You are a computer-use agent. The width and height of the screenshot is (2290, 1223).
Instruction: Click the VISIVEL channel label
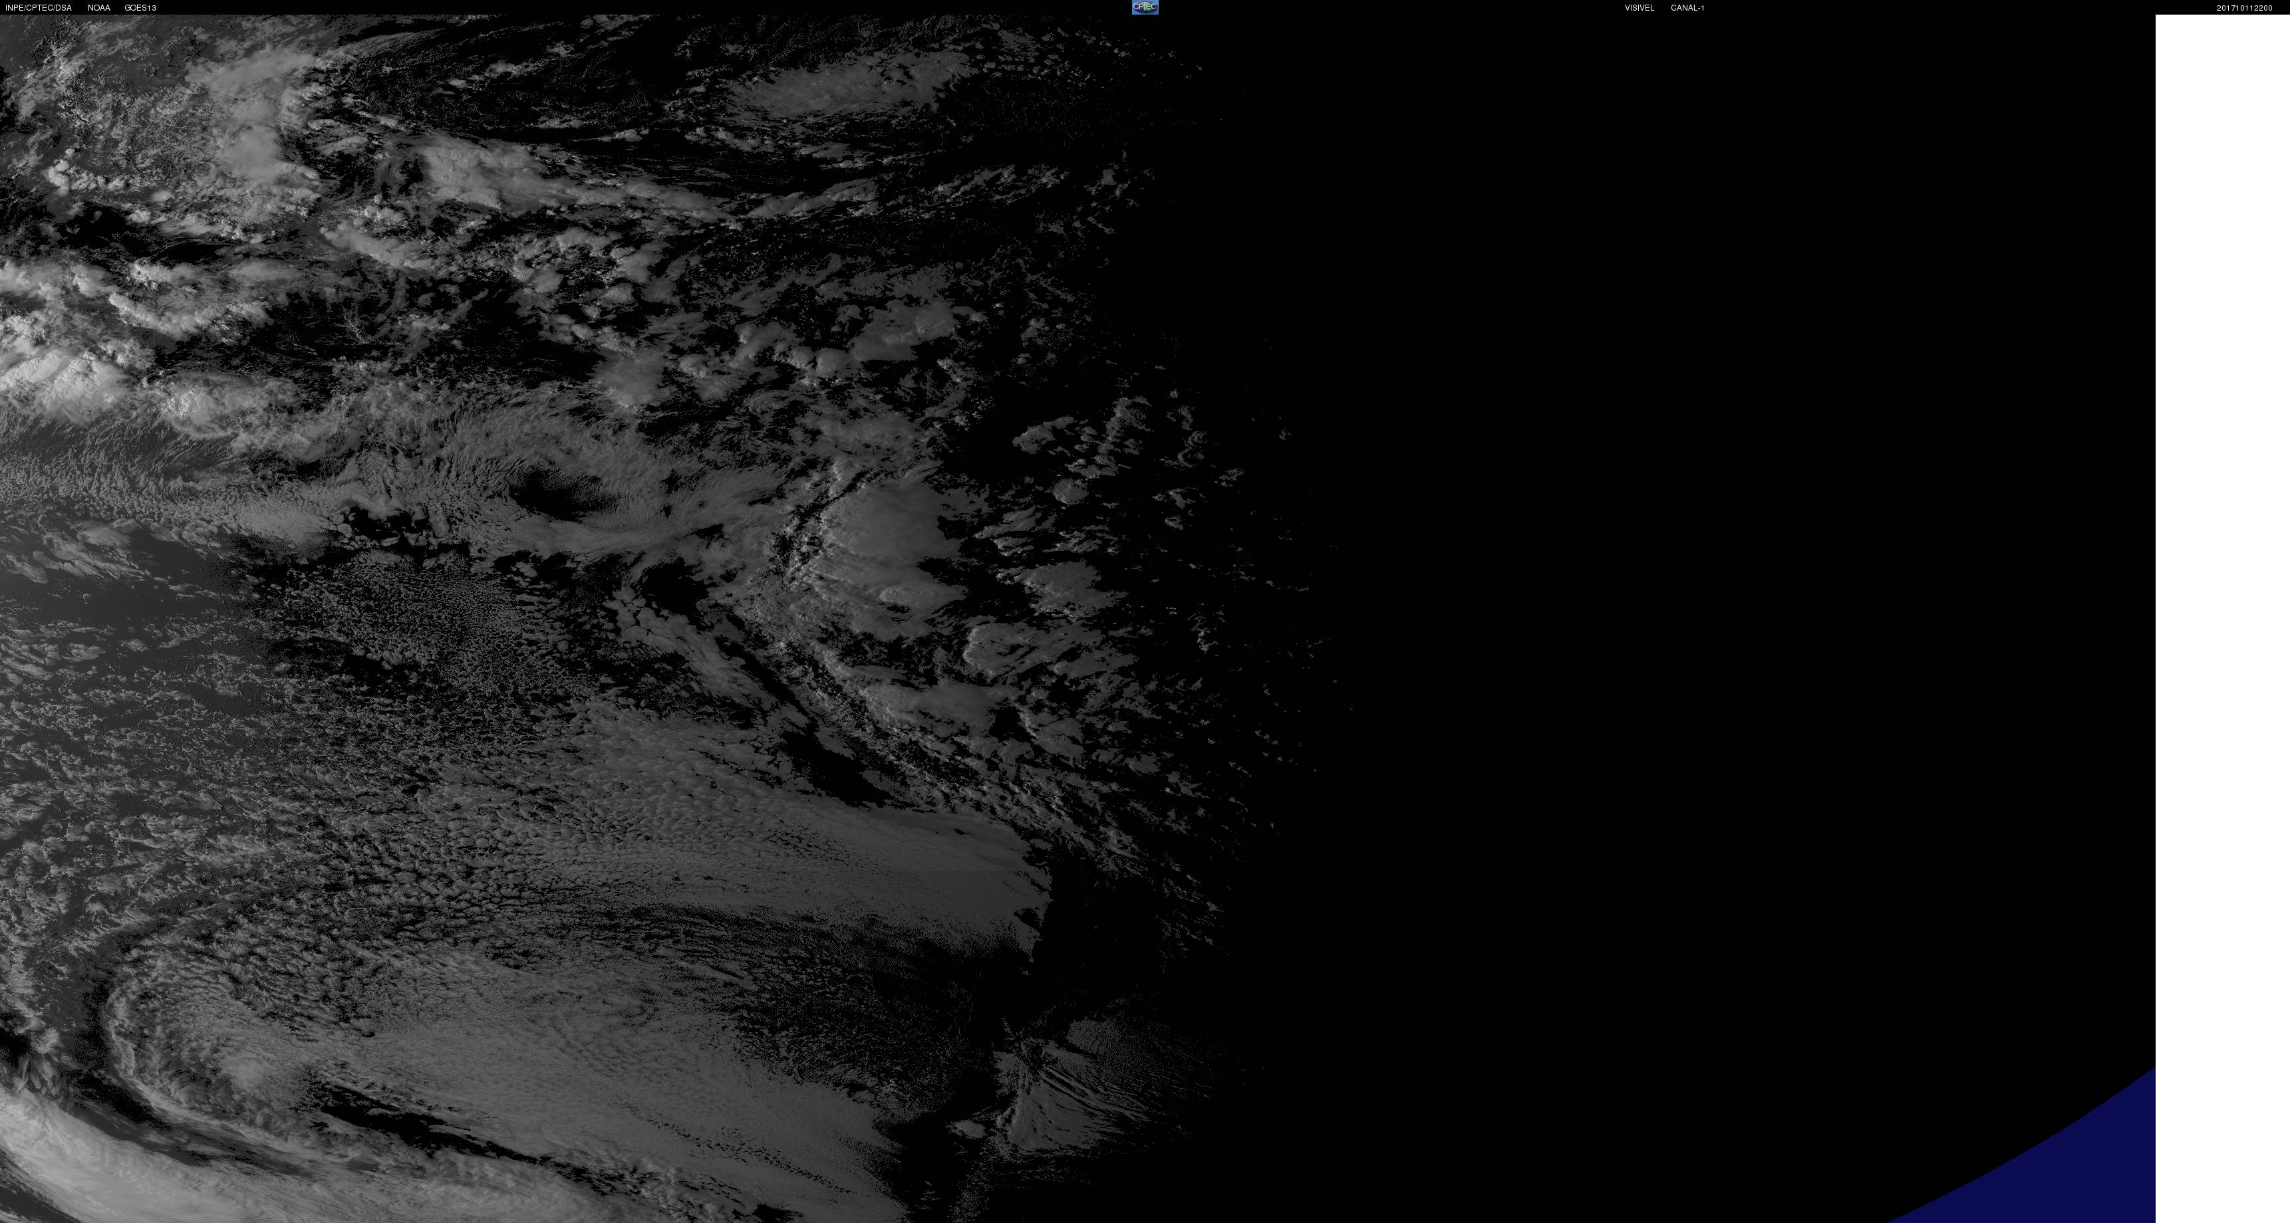coord(1640,8)
